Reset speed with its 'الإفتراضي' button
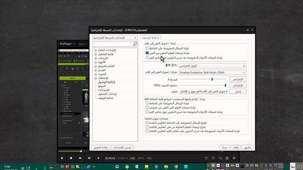Screen dimensions: 303x170 (238, 79)
